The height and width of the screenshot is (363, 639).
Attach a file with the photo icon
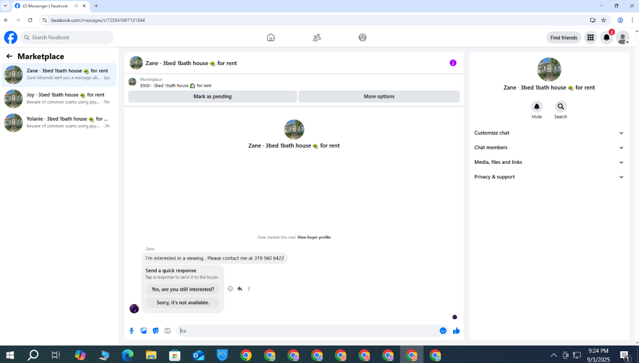pyautogui.click(x=143, y=331)
